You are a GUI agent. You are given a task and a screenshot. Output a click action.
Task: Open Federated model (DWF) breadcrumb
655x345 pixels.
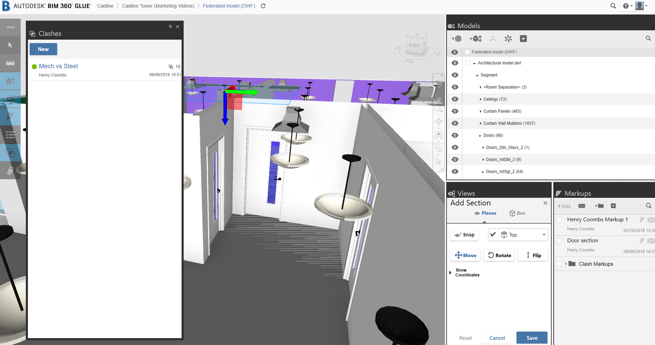229,6
